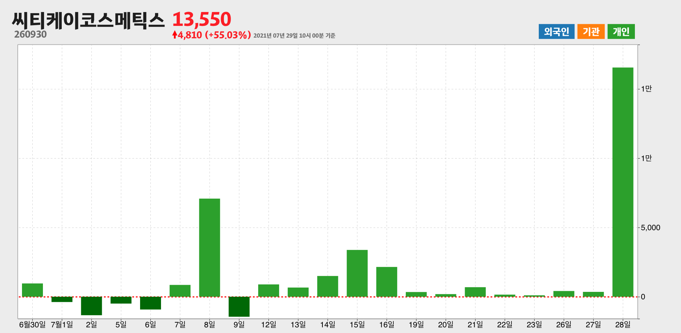Click the bar for 27일

point(593,294)
